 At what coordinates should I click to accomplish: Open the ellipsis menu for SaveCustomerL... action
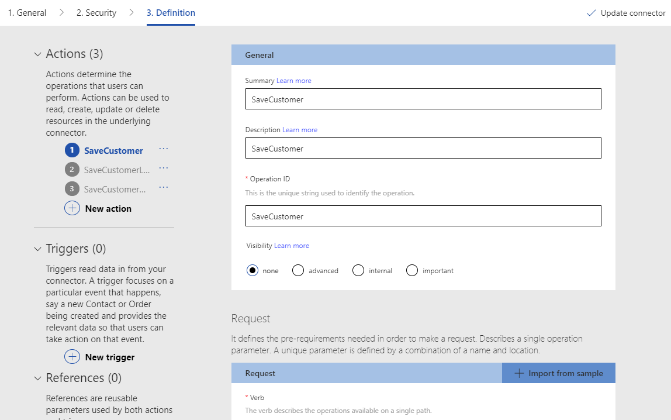point(163,168)
